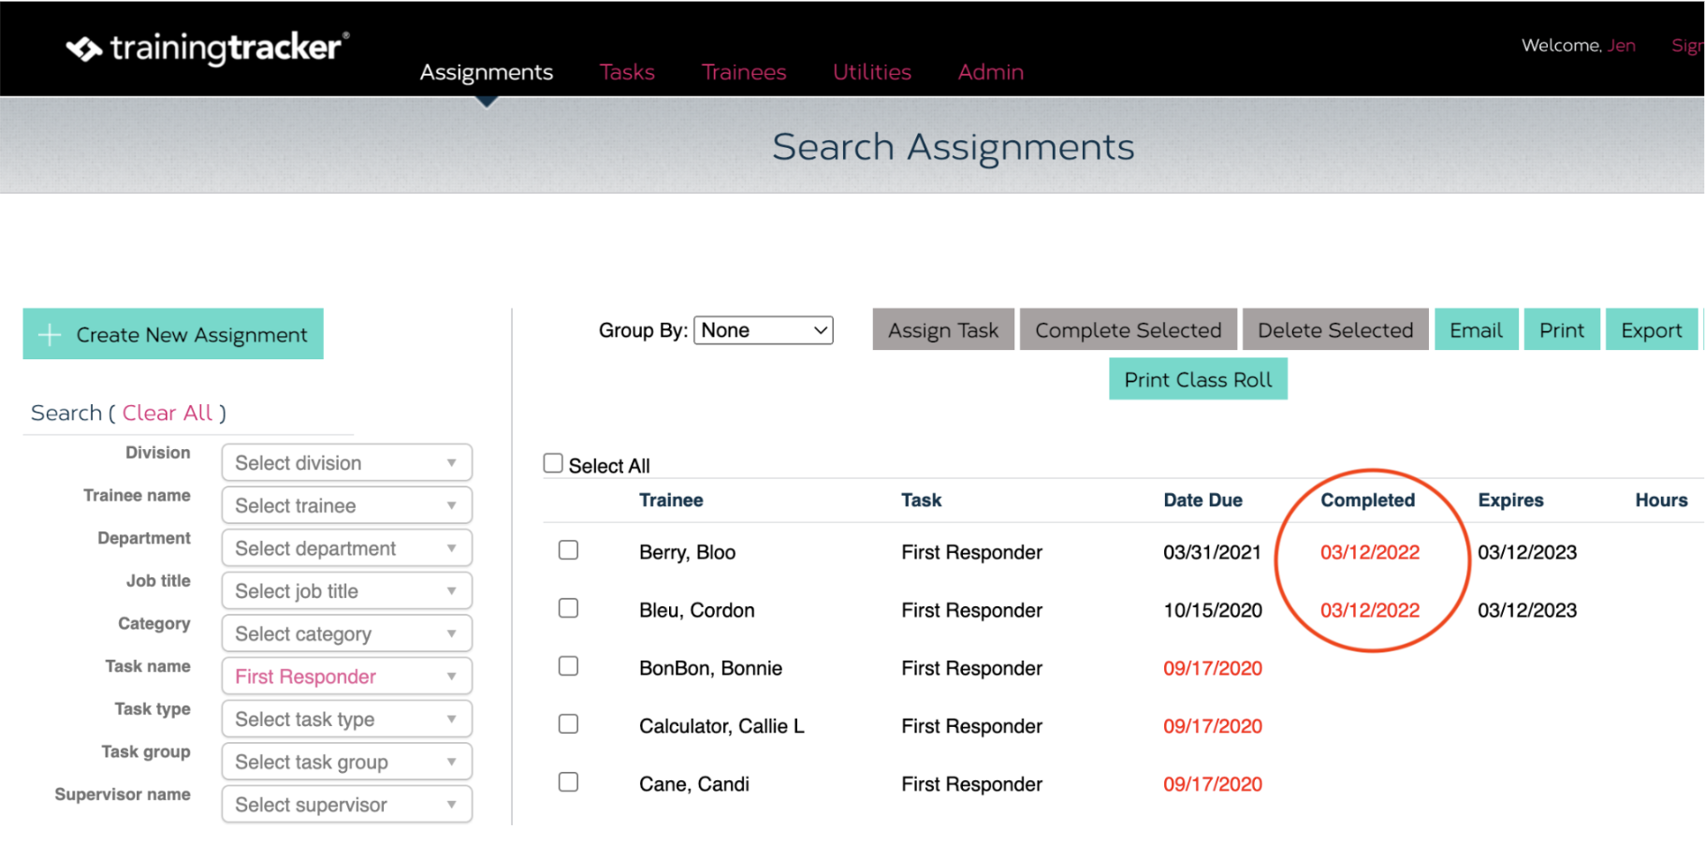Select the Cane, Candi row checkbox
Viewport: 1705px width, 844px height.
pyautogui.click(x=568, y=782)
